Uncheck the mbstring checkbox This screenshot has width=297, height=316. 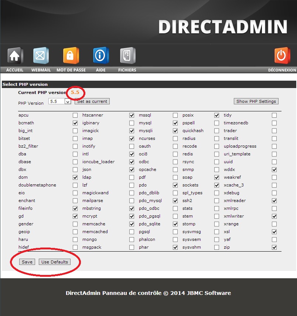(x=132, y=208)
